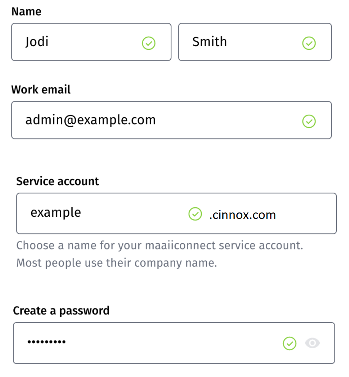Click the validation checkmark in the Work email field
This screenshot has height=377, width=349.
pyautogui.click(x=309, y=121)
